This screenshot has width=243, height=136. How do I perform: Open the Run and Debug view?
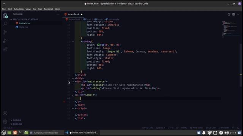click(5, 41)
